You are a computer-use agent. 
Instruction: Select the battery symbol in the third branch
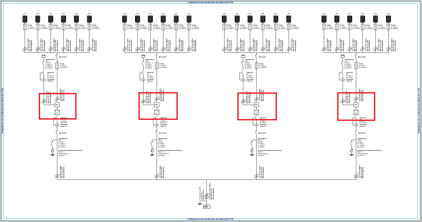(x=243, y=56)
